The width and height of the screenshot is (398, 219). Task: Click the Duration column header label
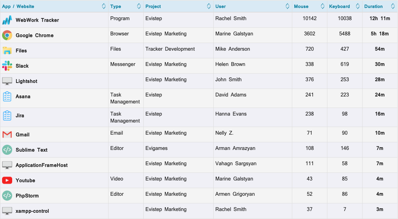coord(373,7)
